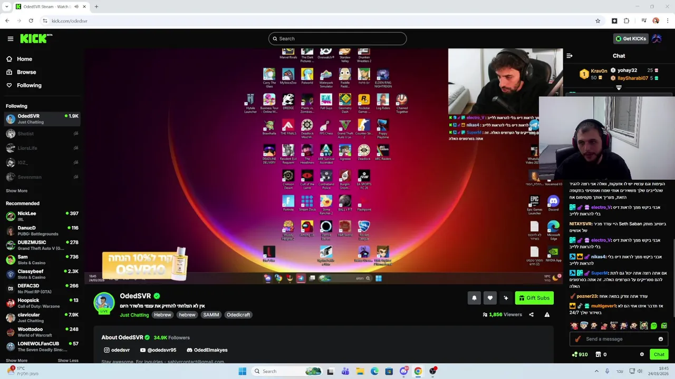Click the taskbar microphone tray icon
Image resolution: width=675 pixels, height=379 pixels.
point(607,371)
